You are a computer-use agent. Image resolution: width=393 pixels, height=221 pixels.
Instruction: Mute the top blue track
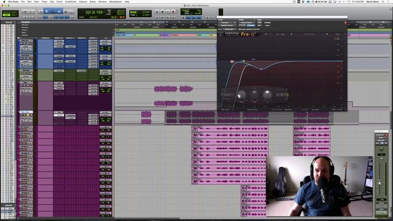tap(31, 44)
